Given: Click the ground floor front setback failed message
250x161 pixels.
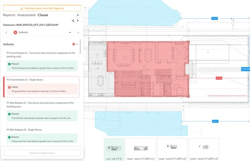Looking at the screenshot, I should [x=39, y=91].
